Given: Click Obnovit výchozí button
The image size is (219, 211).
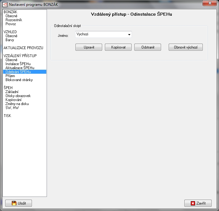Looking at the screenshot, I should pos(186,47).
